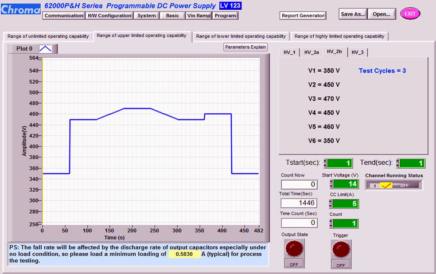
Task: Click the Start Voltage stepper arrows
Action: pos(331,184)
